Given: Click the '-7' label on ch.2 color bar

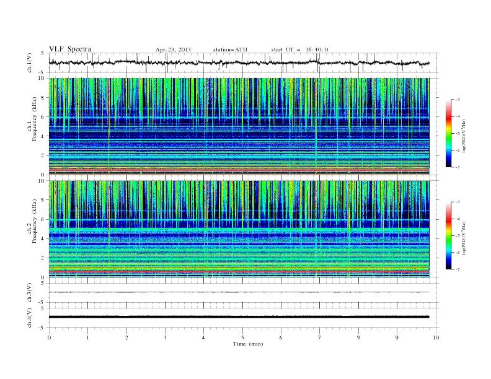Looking at the screenshot, I should pyautogui.click(x=457, y=269).
